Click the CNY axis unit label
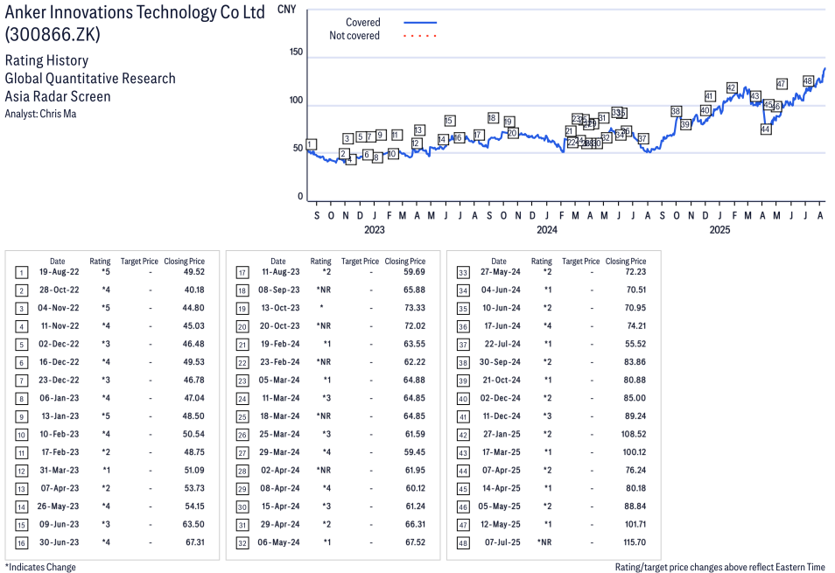 pyautogui.click(x=286, y=10)
